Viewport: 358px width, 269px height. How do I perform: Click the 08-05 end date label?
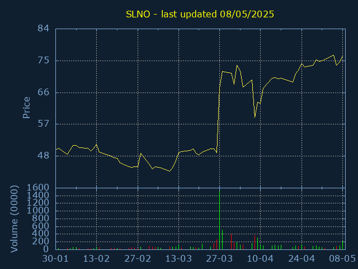tap(342, 259)
